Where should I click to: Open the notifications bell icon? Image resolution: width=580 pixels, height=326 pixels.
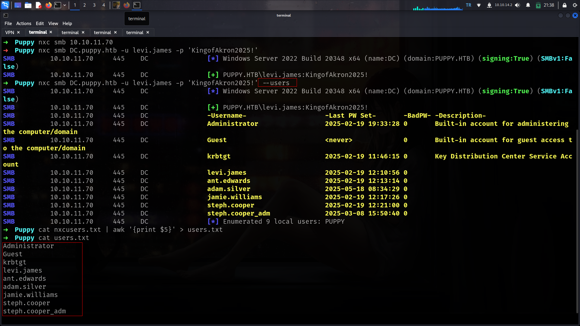(x=528, y=5)
